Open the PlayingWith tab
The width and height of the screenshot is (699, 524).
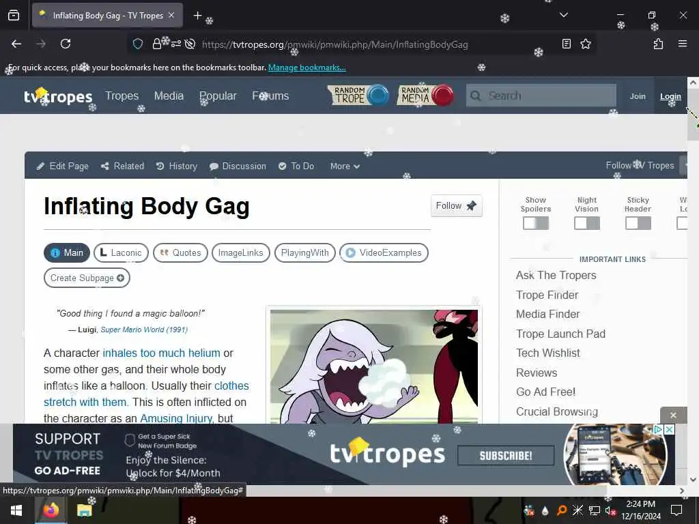[305, 252]
